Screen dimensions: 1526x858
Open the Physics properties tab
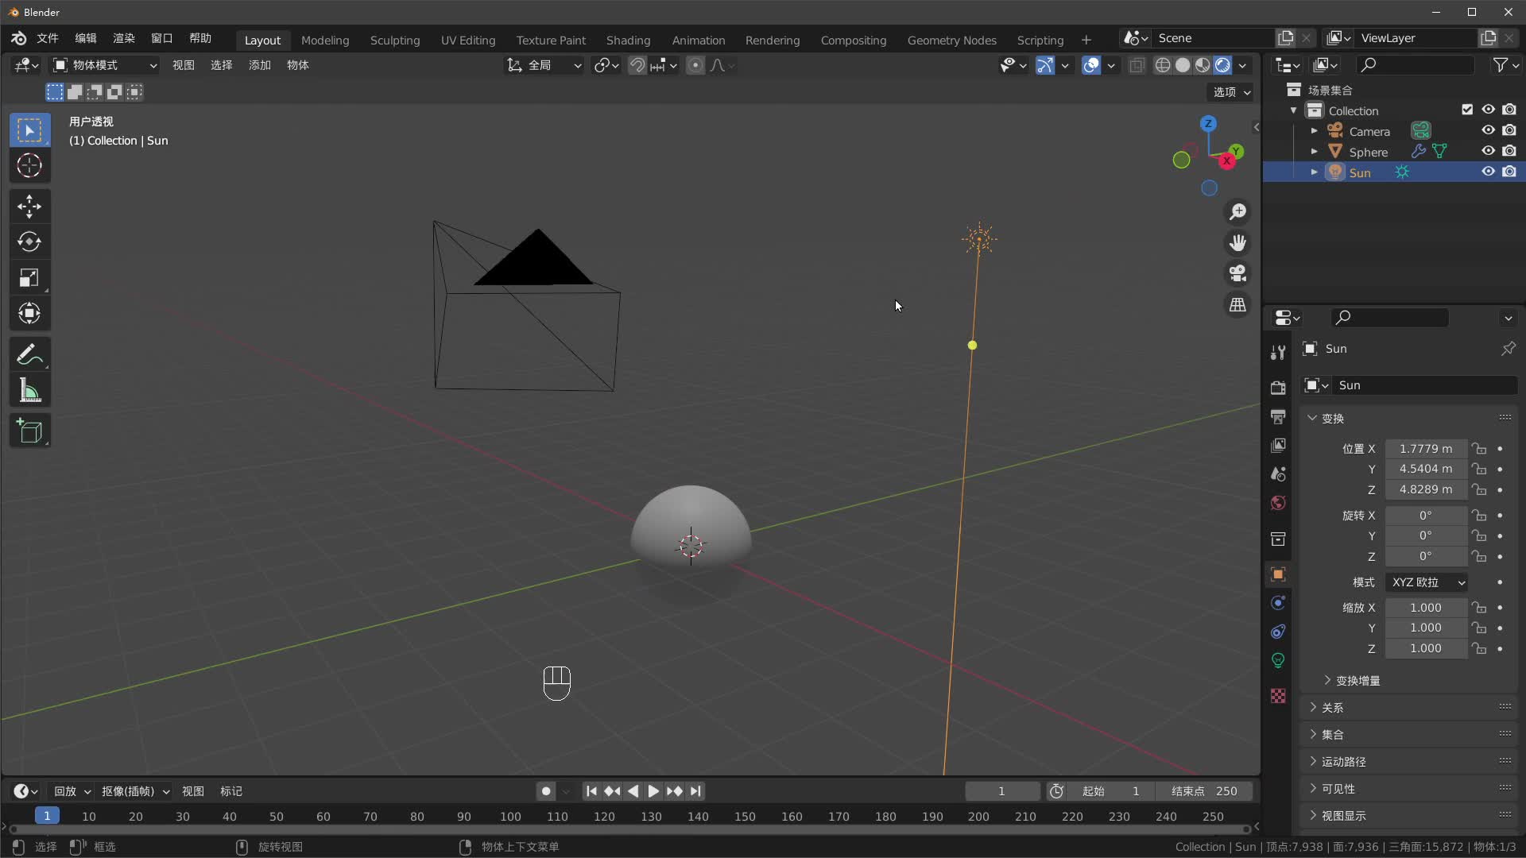(1278, 603)
